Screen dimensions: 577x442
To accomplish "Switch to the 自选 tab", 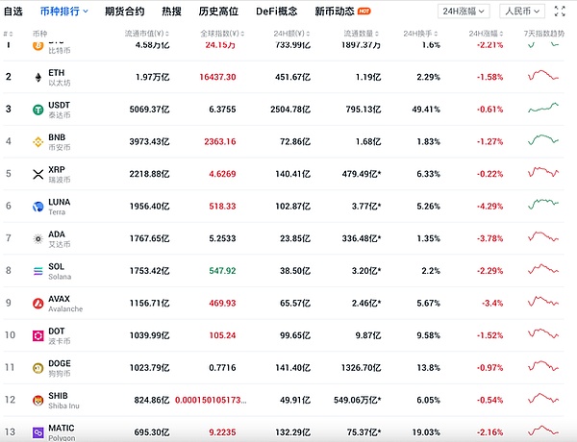I will (13, 12).
